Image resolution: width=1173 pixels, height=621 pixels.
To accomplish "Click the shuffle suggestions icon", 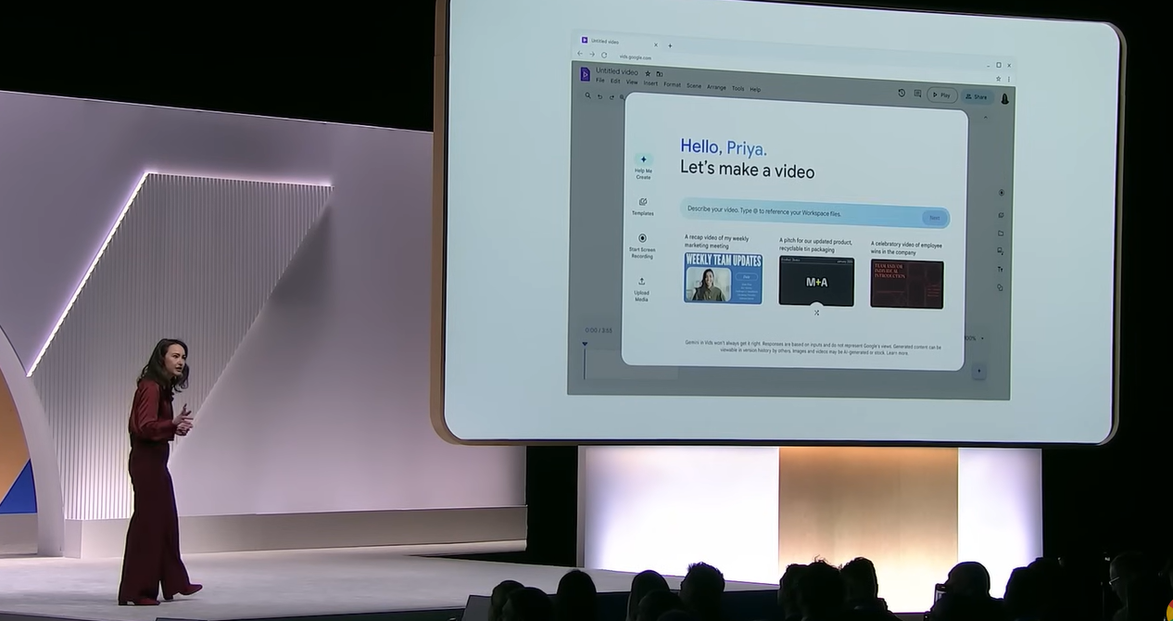I will click(816, 312).
